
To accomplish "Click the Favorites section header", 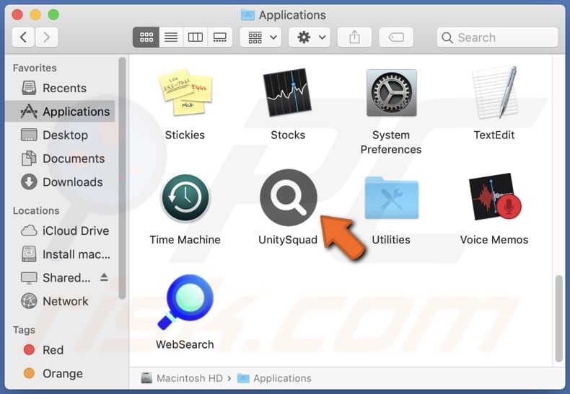I will point(35,68).
